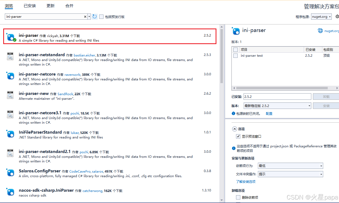Open the 版本 最新稳定版 2.5.2 dropdown
Screen dimensions: 339x203
[277, 106]
